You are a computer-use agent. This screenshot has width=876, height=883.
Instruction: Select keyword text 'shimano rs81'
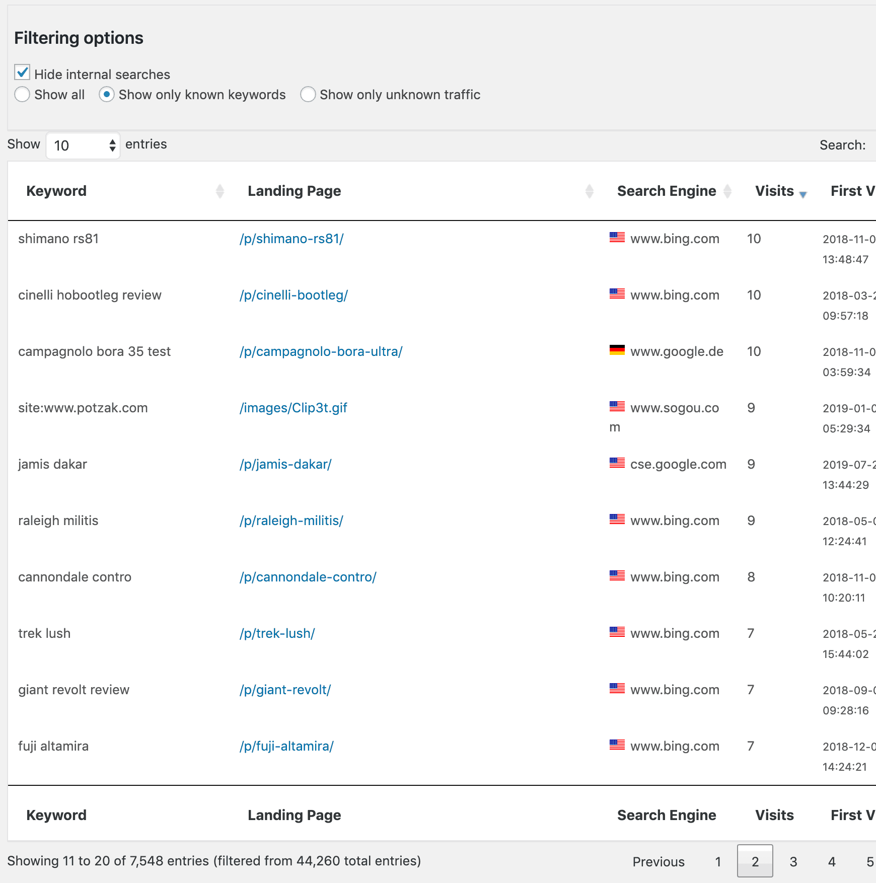coord(58,239)
